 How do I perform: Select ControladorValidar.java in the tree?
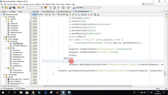[x=20, y=46]
